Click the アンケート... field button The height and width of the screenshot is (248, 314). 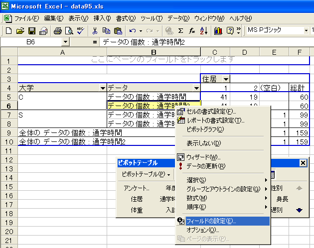tap(137, 188)
